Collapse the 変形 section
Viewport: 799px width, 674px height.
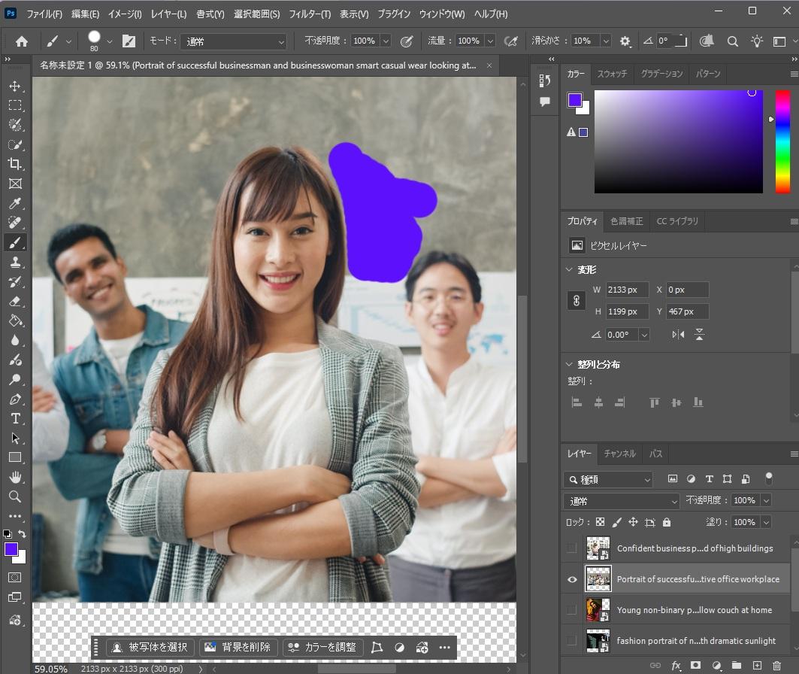point(569,270)
